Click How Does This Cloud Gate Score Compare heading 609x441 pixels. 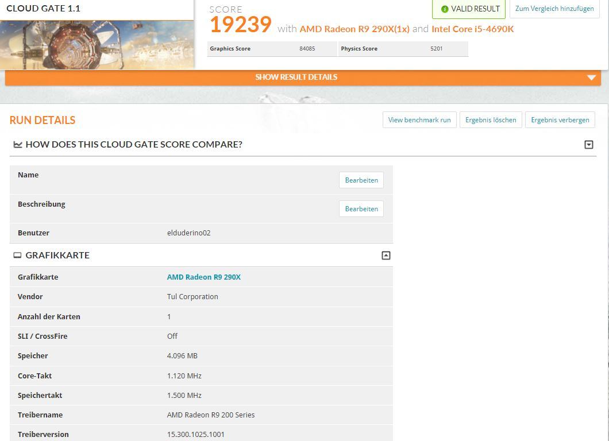pyautogui.click(x=134, y=144)
